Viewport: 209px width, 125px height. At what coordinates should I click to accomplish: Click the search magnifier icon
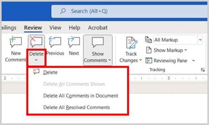pyautogui.click(x=63, y=11)
